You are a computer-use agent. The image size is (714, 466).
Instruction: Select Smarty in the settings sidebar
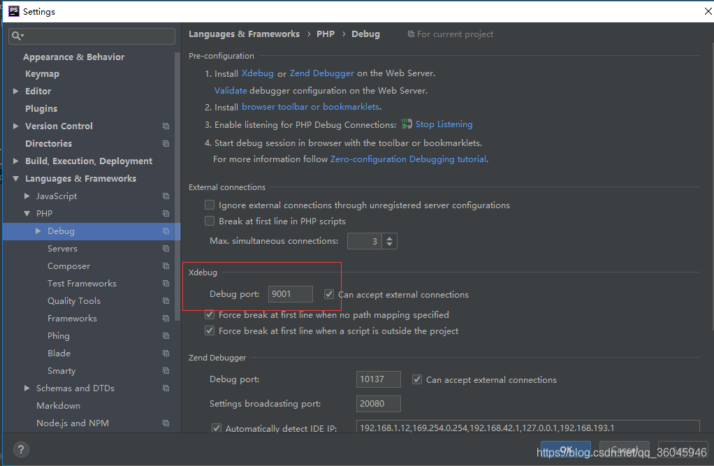(x=61, y=370)
